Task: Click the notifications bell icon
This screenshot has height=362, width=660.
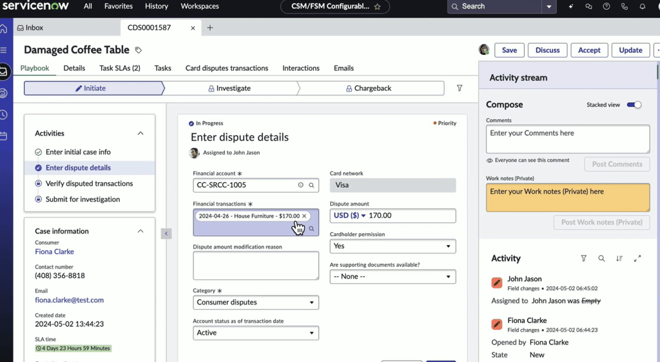Action: coord(642,6)
